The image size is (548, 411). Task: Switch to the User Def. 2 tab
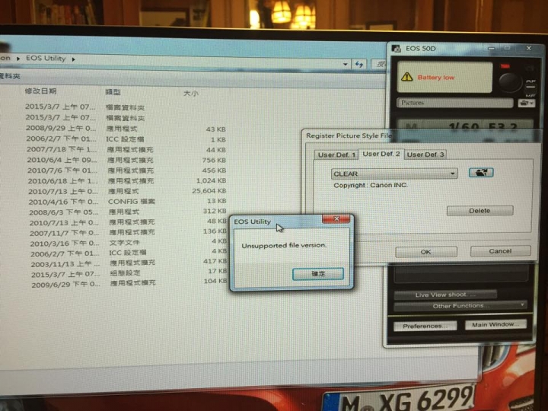[381, 154]
